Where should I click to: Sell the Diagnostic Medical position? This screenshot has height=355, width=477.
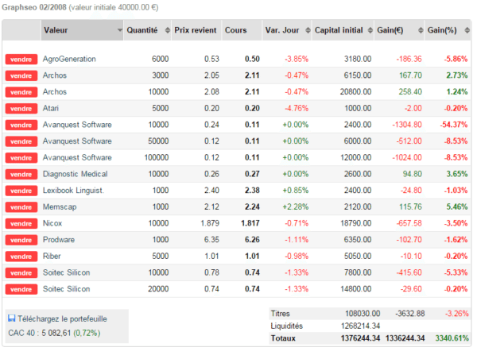21,174
